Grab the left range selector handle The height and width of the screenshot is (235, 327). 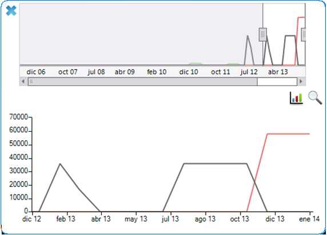click(263, 34)
